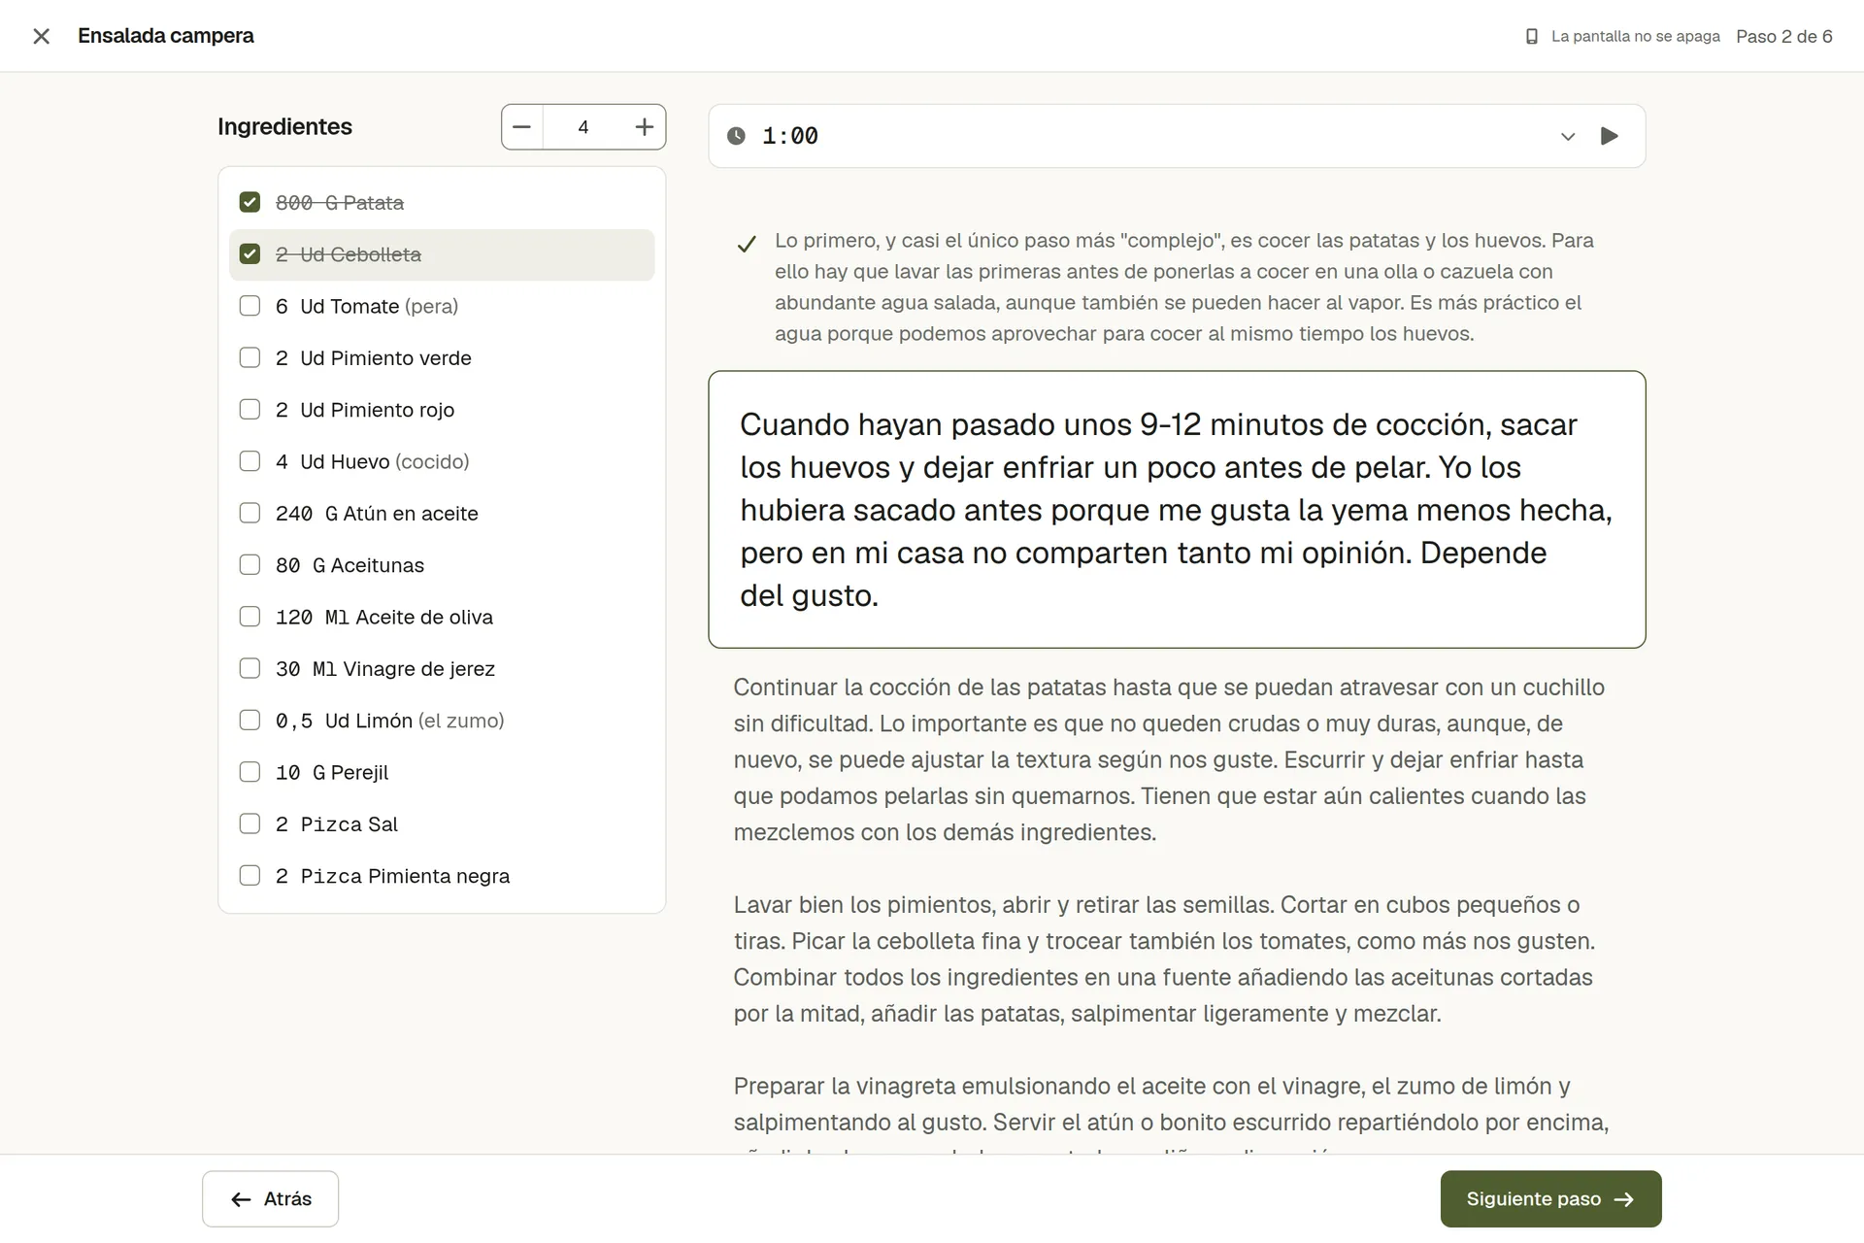
Task: Close the Ensalada campera recipe view
Action: 41,36
